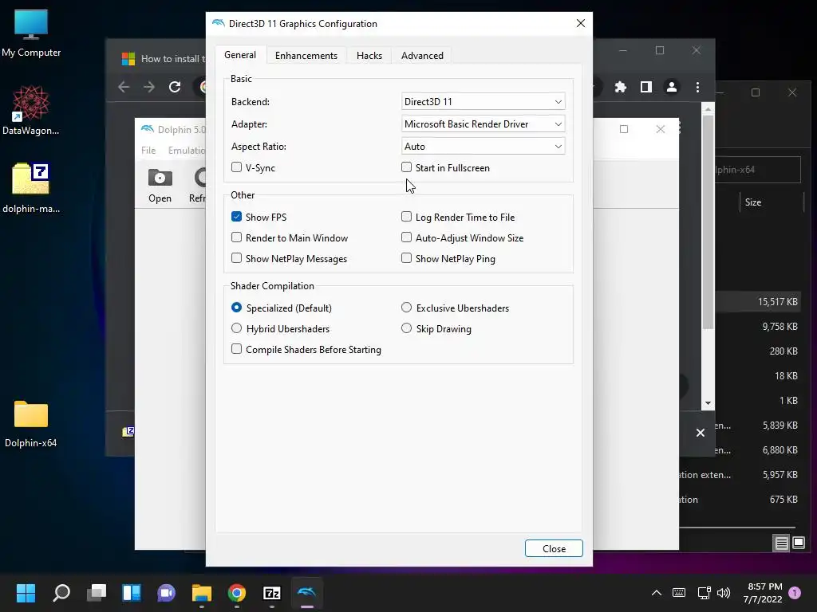This screenshot has width=817, height=612.
Task: Switch to the Advanced tab
Action: (x=422, y=56)
